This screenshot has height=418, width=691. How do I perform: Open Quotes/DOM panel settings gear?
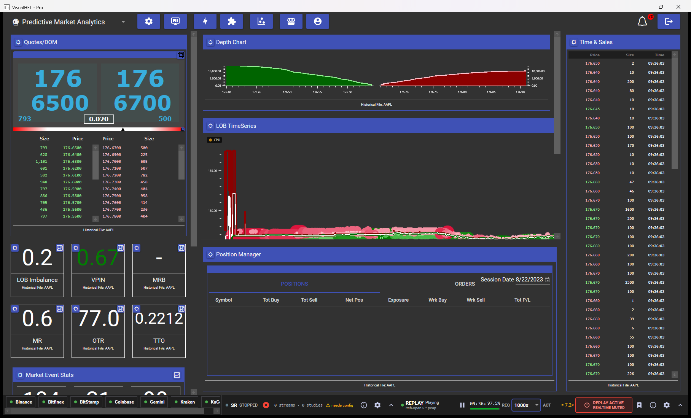coord(18,42)
